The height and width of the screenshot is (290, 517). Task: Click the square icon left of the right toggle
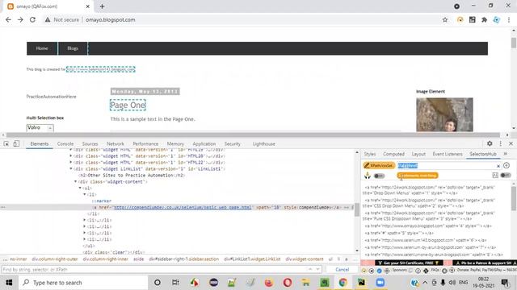(495, 176)
